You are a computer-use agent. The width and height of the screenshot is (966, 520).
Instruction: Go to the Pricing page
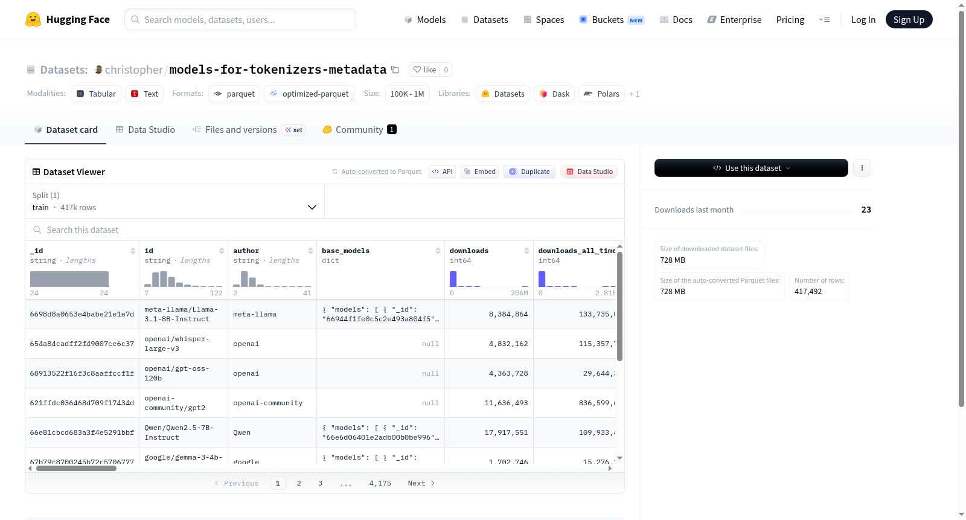click(x=790, y=19)
